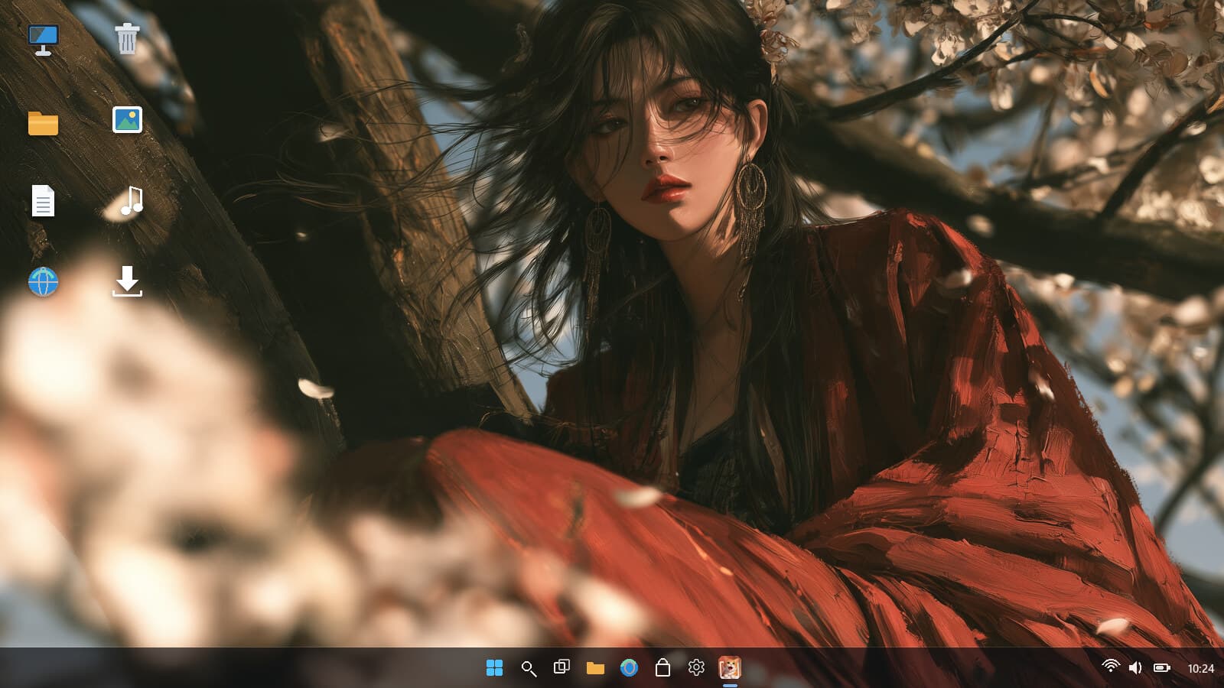1224x688 pixels.
Task: Click the volume speaker tray icon
Action: pyautogui.click(x=1135, y=668)
